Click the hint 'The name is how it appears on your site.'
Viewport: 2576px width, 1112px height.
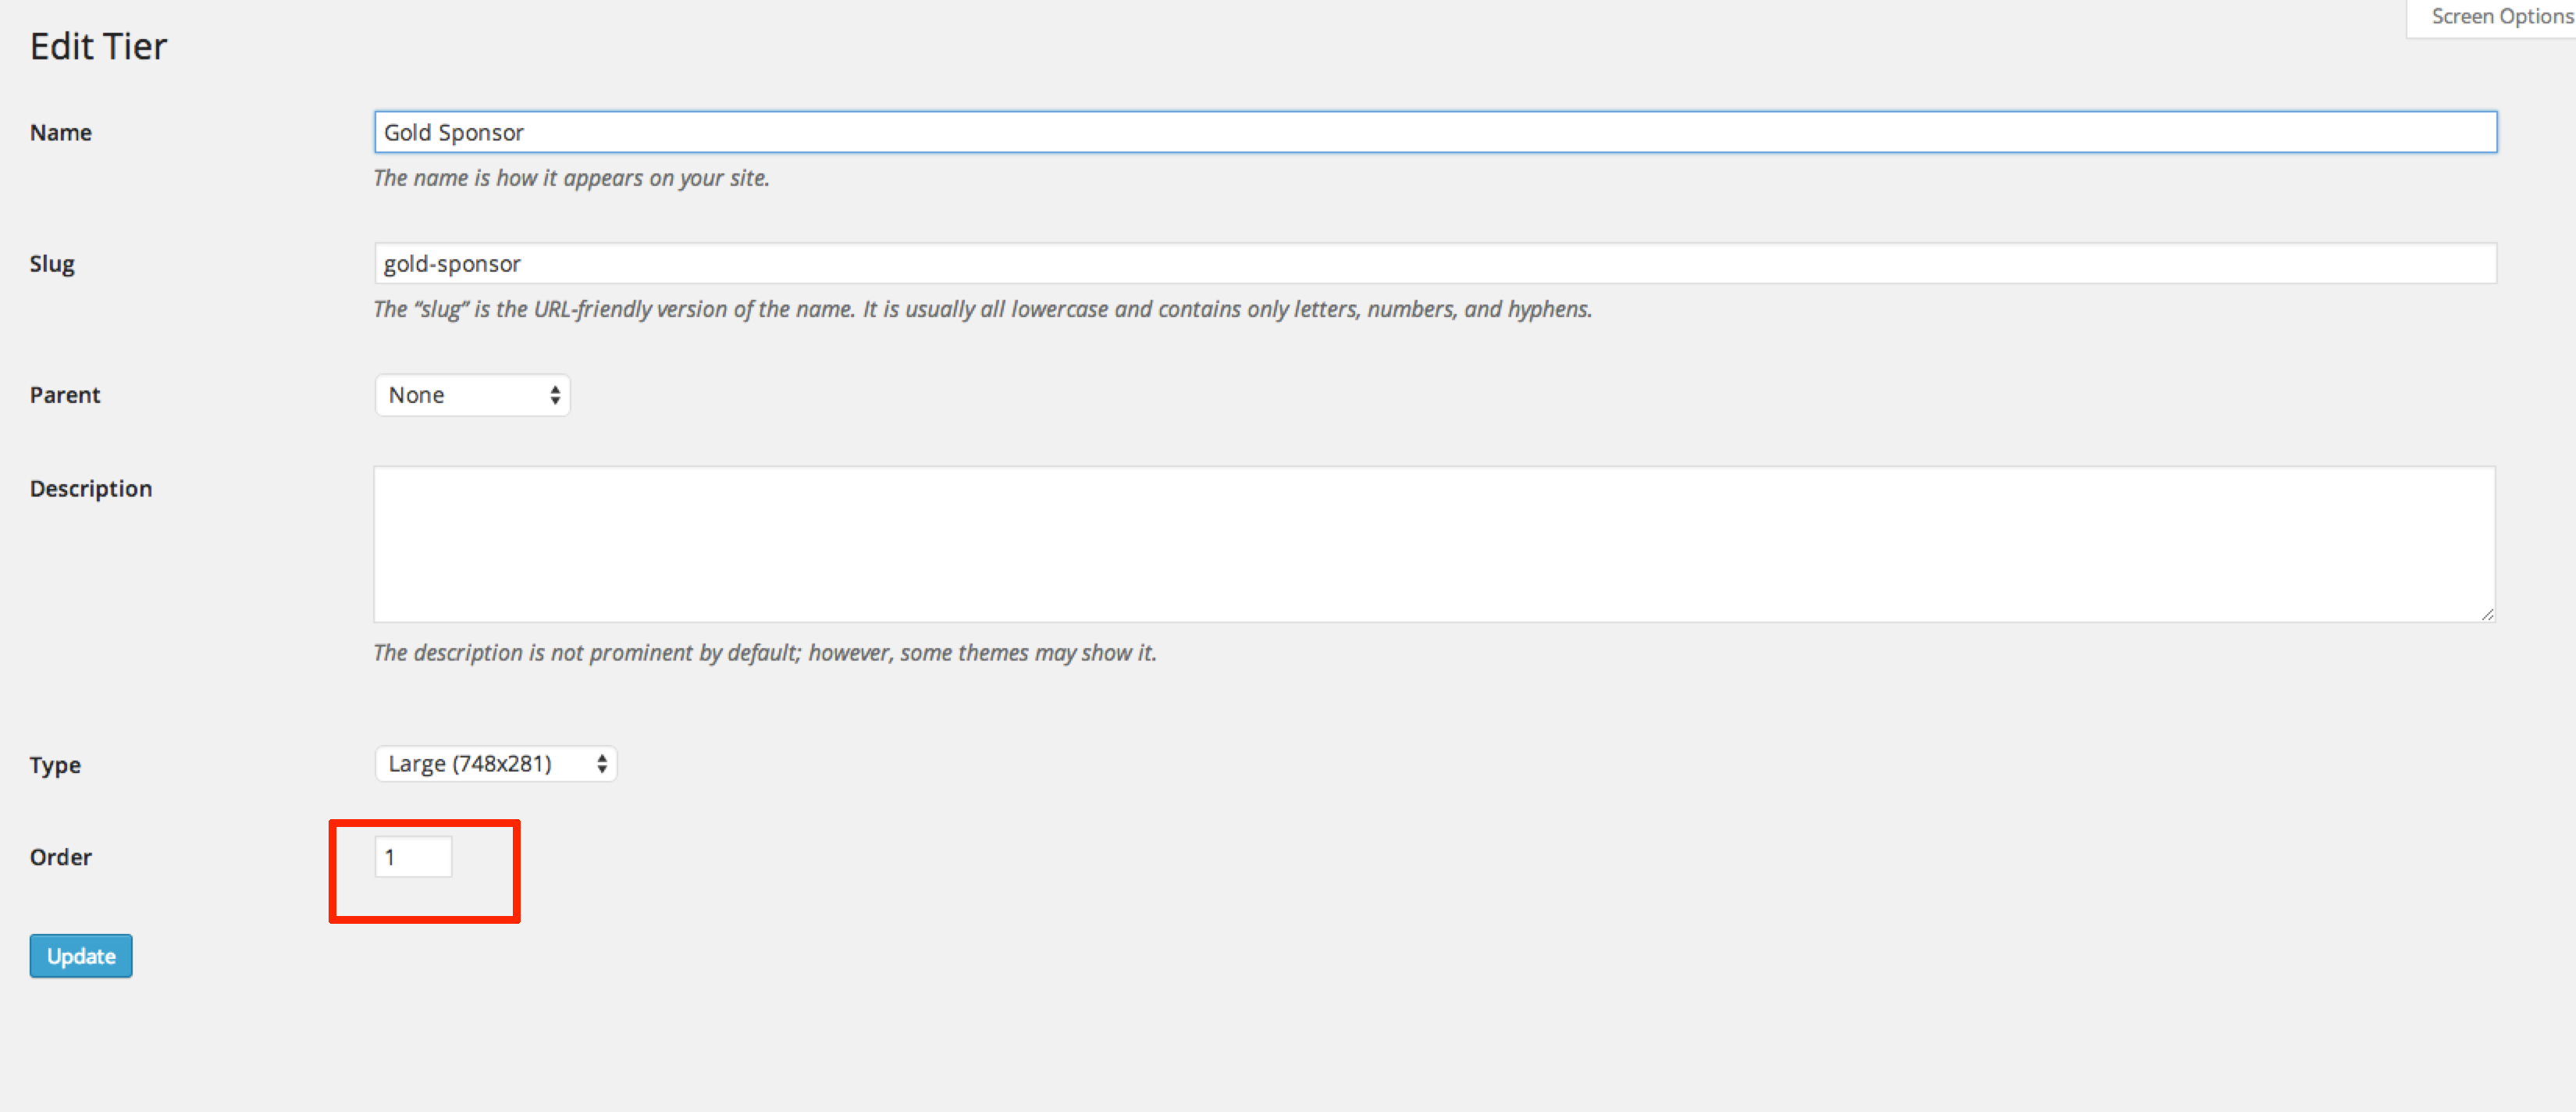(x=571, y=178)
